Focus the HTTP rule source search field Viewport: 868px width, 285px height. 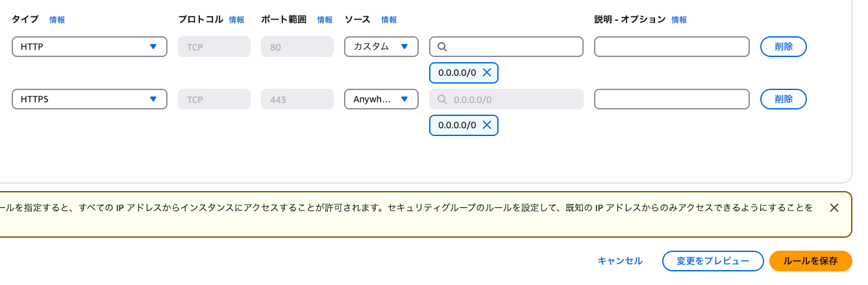(506, 47)
